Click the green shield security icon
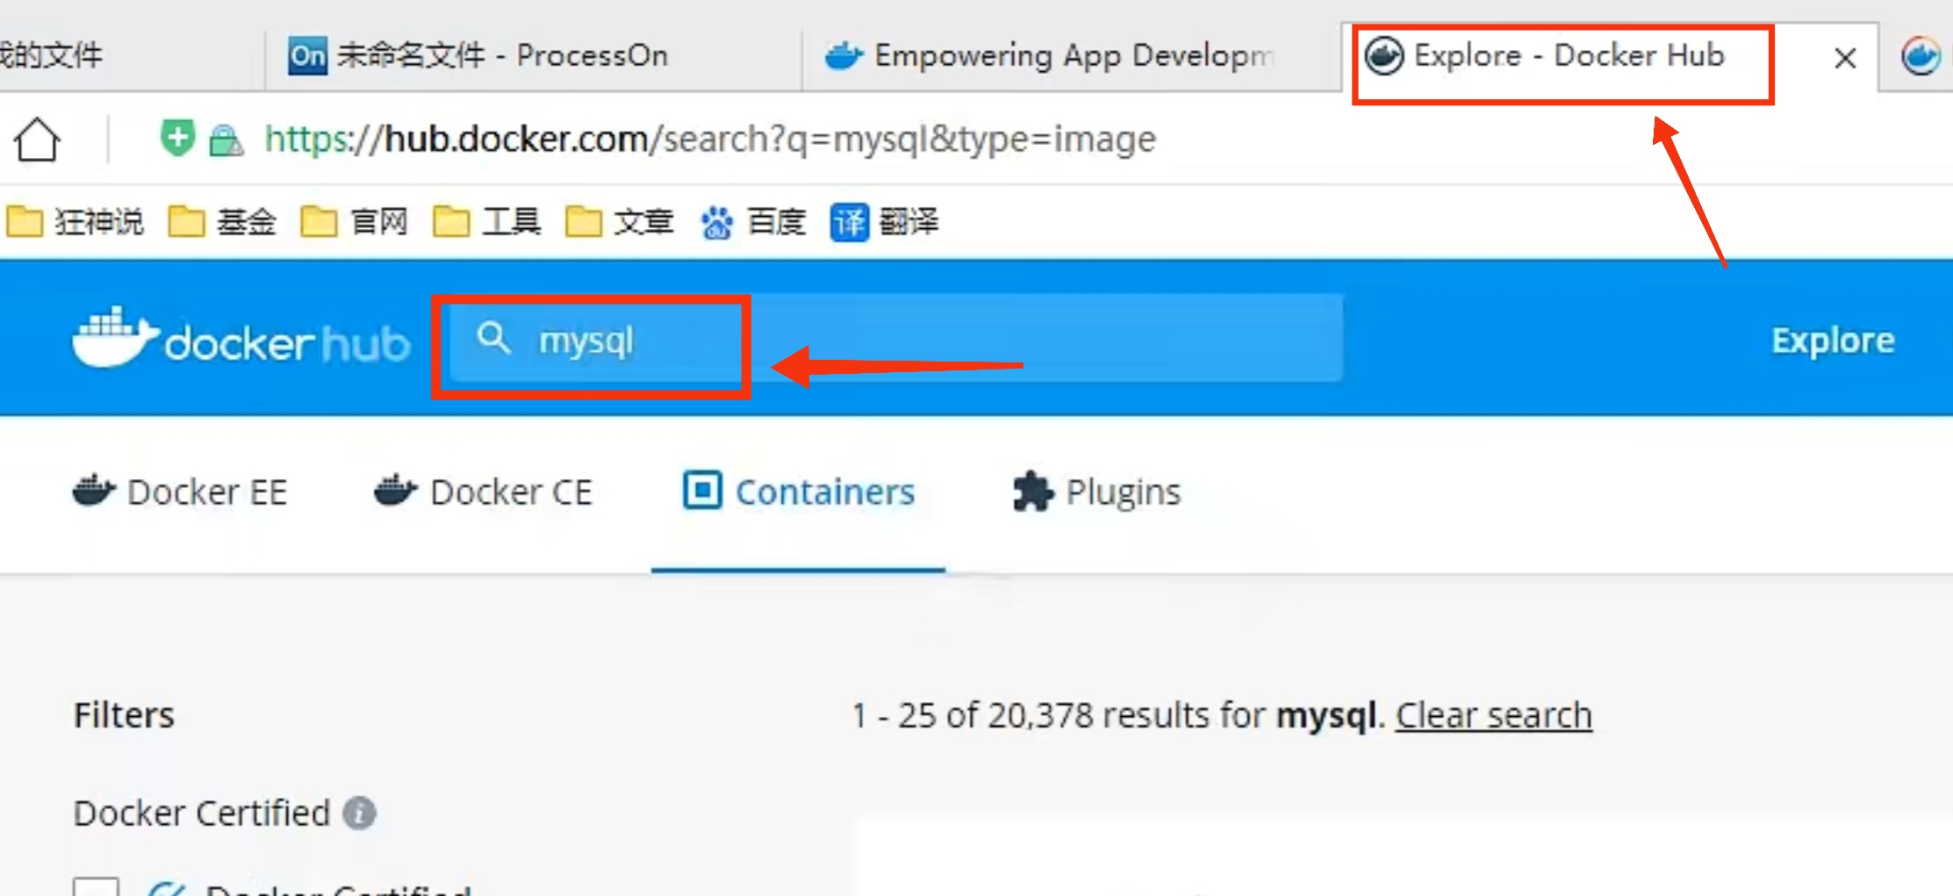 [x=176, y=139]
